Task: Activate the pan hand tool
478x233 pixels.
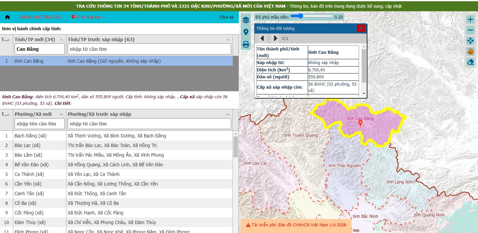Action: coord(470,51)
